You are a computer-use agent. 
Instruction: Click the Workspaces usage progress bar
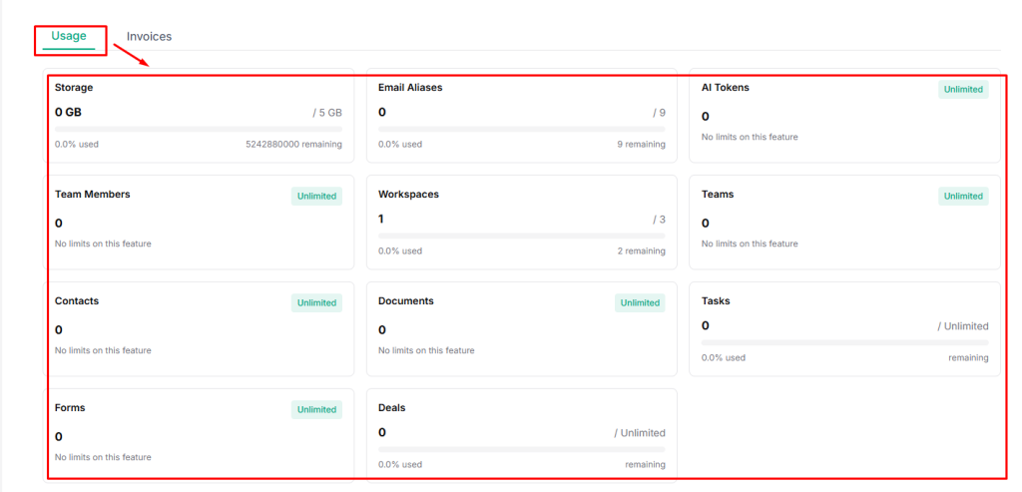(521, 236)
